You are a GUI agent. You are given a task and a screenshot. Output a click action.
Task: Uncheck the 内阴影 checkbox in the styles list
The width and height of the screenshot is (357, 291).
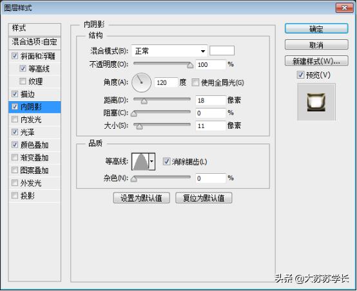(15, 106)
